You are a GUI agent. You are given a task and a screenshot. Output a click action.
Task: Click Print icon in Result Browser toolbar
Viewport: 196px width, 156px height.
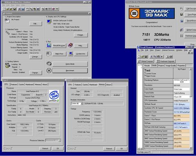pyautogui.click(x=171, y=56)
